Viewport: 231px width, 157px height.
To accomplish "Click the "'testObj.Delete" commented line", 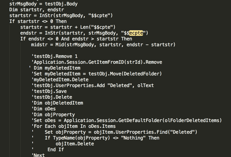I will pyautogui.click(x=52, y=97).
